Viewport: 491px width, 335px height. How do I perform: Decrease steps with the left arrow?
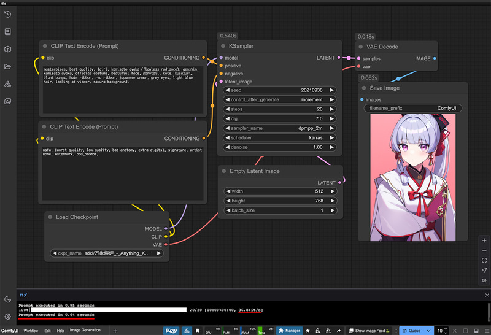click(228, 109)
